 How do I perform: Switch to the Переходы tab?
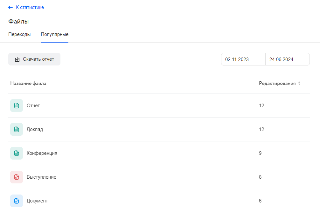pos(19,34)
